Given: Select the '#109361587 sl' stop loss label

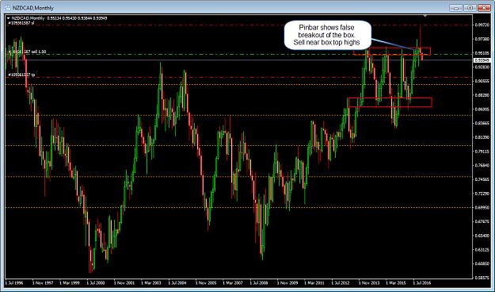Looking at the screenshot, I should [21, 23].
